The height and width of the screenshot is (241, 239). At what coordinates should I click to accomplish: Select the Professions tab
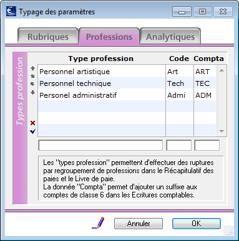pos(109,36)
